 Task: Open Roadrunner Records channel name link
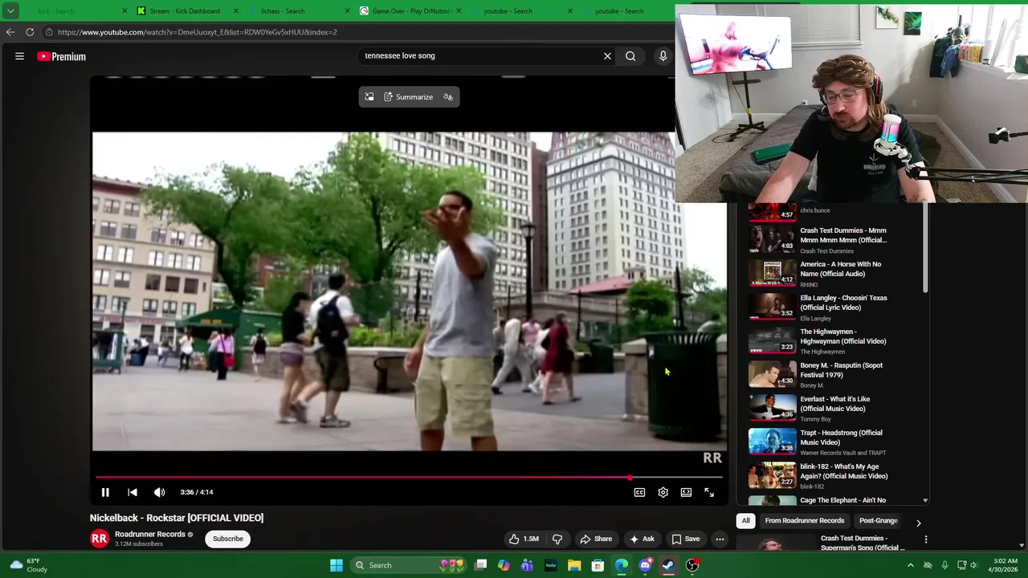coord(150,534)
